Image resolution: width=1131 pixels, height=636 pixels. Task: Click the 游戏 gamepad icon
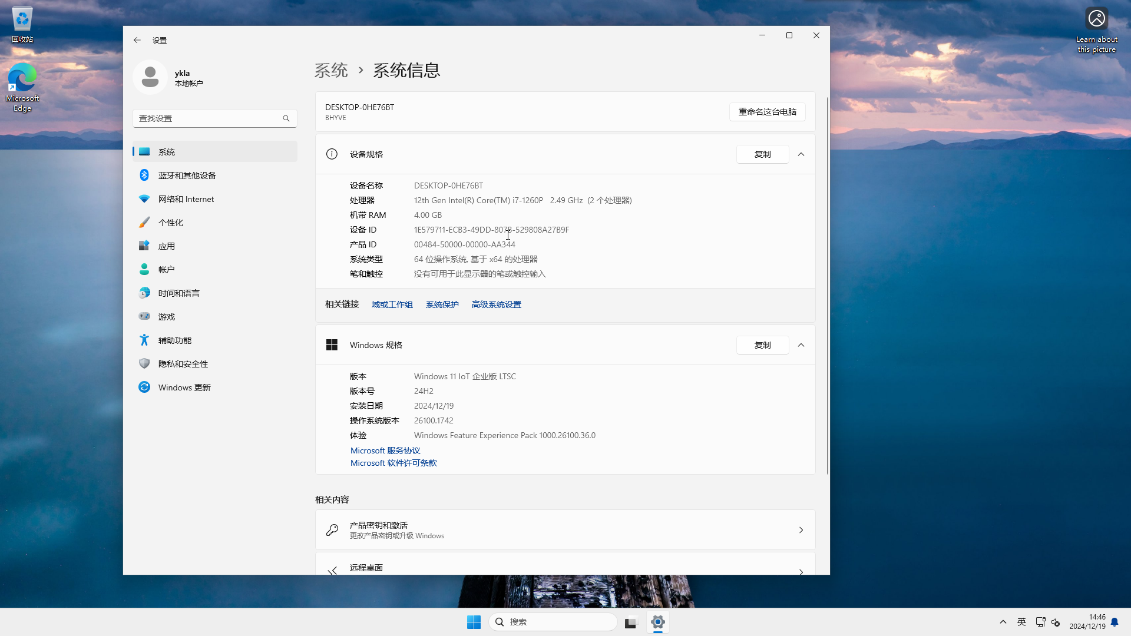tap(144, 316)
